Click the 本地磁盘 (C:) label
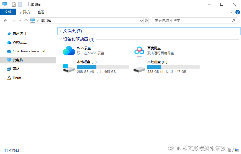The image size is (241, 154). pos(87,62)
